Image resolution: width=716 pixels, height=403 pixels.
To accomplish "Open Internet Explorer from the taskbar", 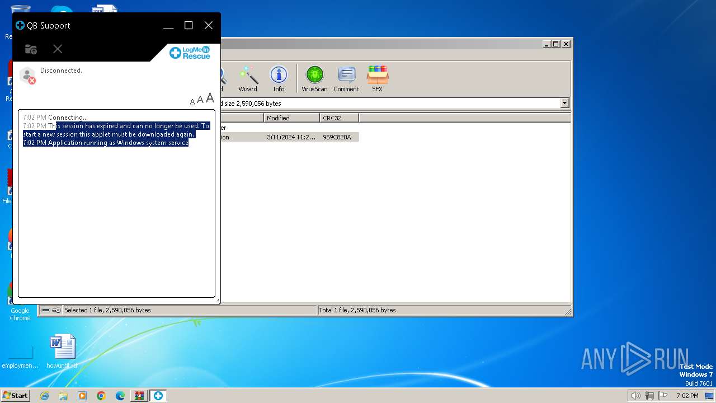I will click(x=44, y=396).
